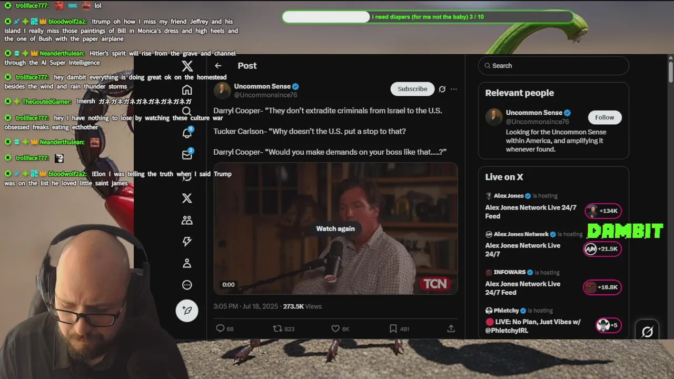Click the DAMBIT green overlay text
This screenshot has height=379, width=674.
(x=625, y=231)
